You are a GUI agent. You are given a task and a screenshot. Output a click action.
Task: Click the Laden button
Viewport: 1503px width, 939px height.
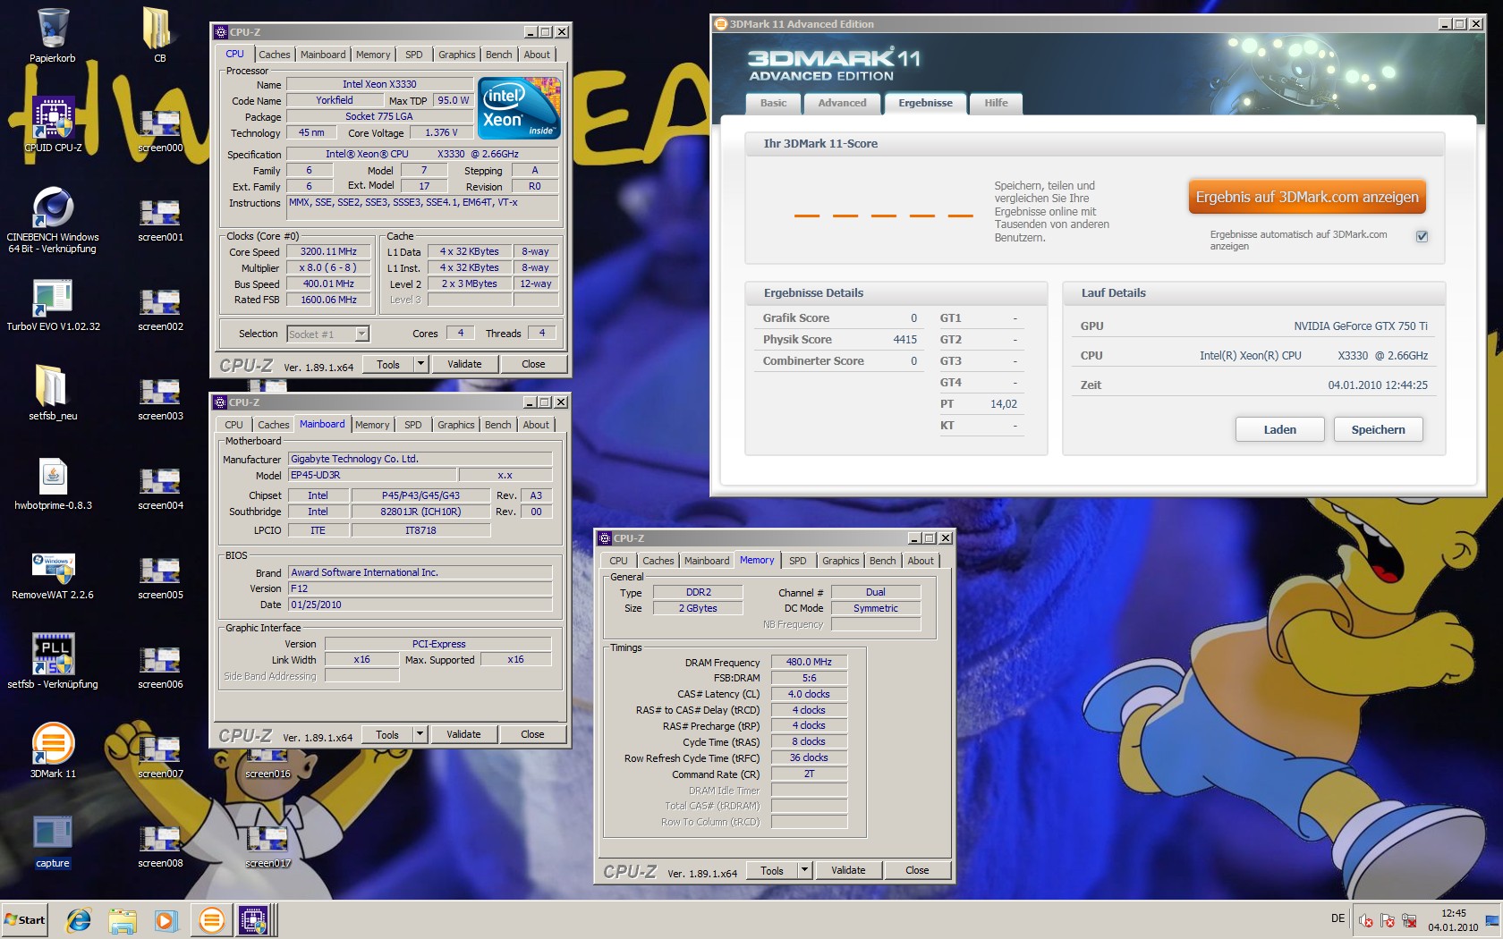coord(1279,429)
